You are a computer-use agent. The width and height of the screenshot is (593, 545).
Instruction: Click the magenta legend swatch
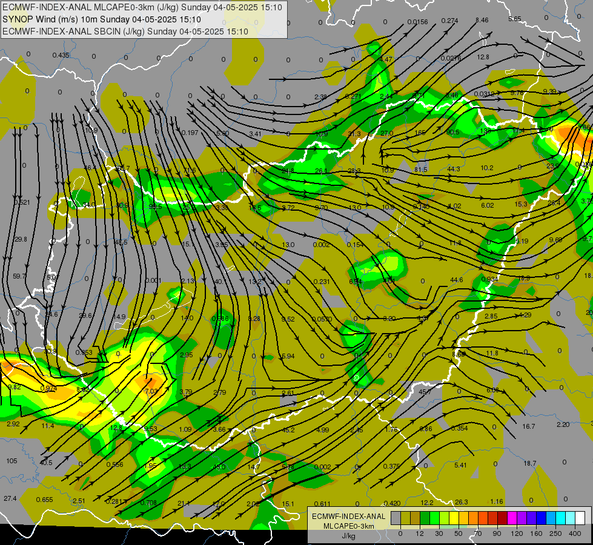click(512, 518)
